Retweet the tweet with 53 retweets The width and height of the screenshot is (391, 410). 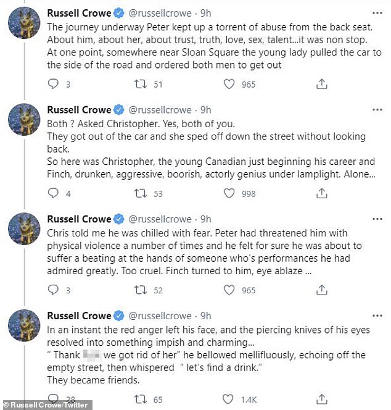point(141,194)
